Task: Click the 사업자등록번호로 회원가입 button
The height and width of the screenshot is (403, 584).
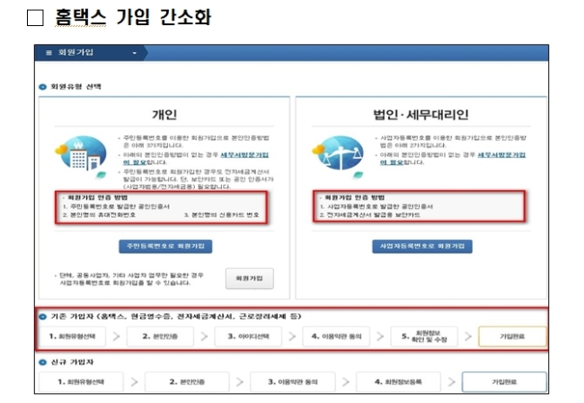Action: pyautogui.click(x=422, y=246)
